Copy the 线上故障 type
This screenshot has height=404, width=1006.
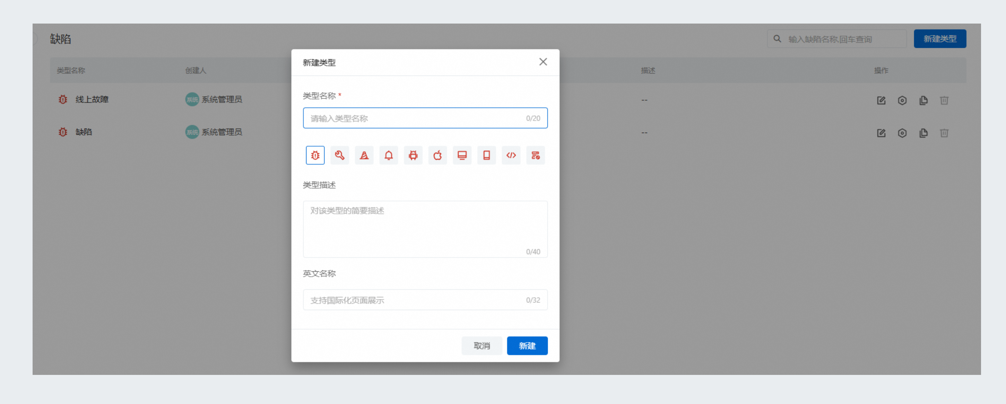click(x=923, y=101)
